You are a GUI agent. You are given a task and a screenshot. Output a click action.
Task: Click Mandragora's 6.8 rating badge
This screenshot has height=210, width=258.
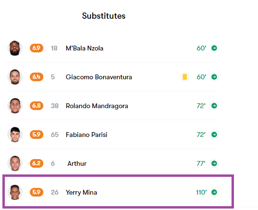pos(37,106)
